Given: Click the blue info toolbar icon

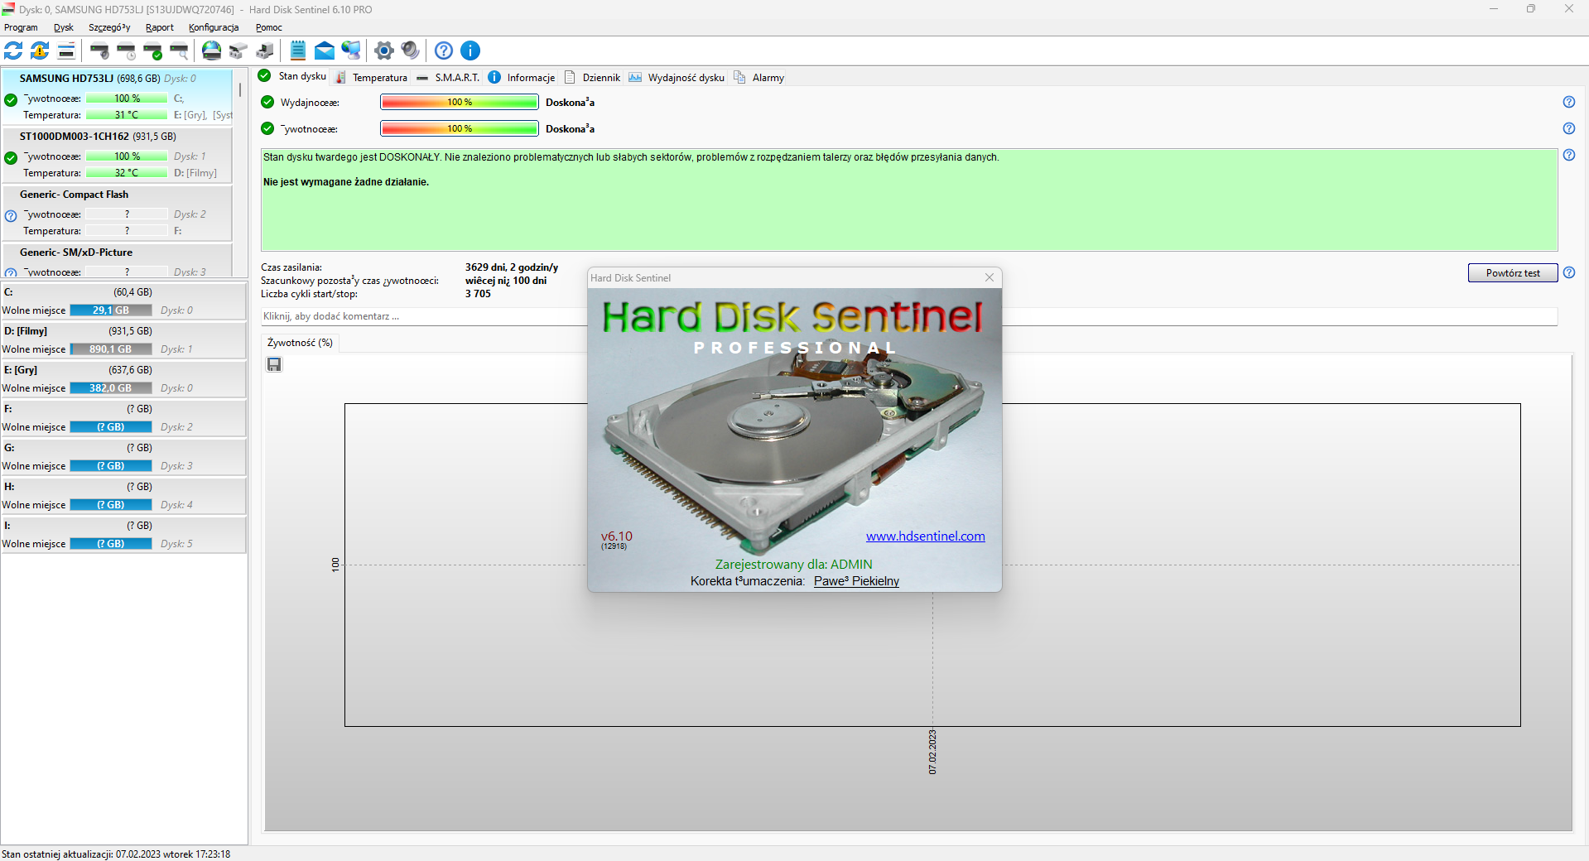Looking at the screenshot, I should click(470, 51).
